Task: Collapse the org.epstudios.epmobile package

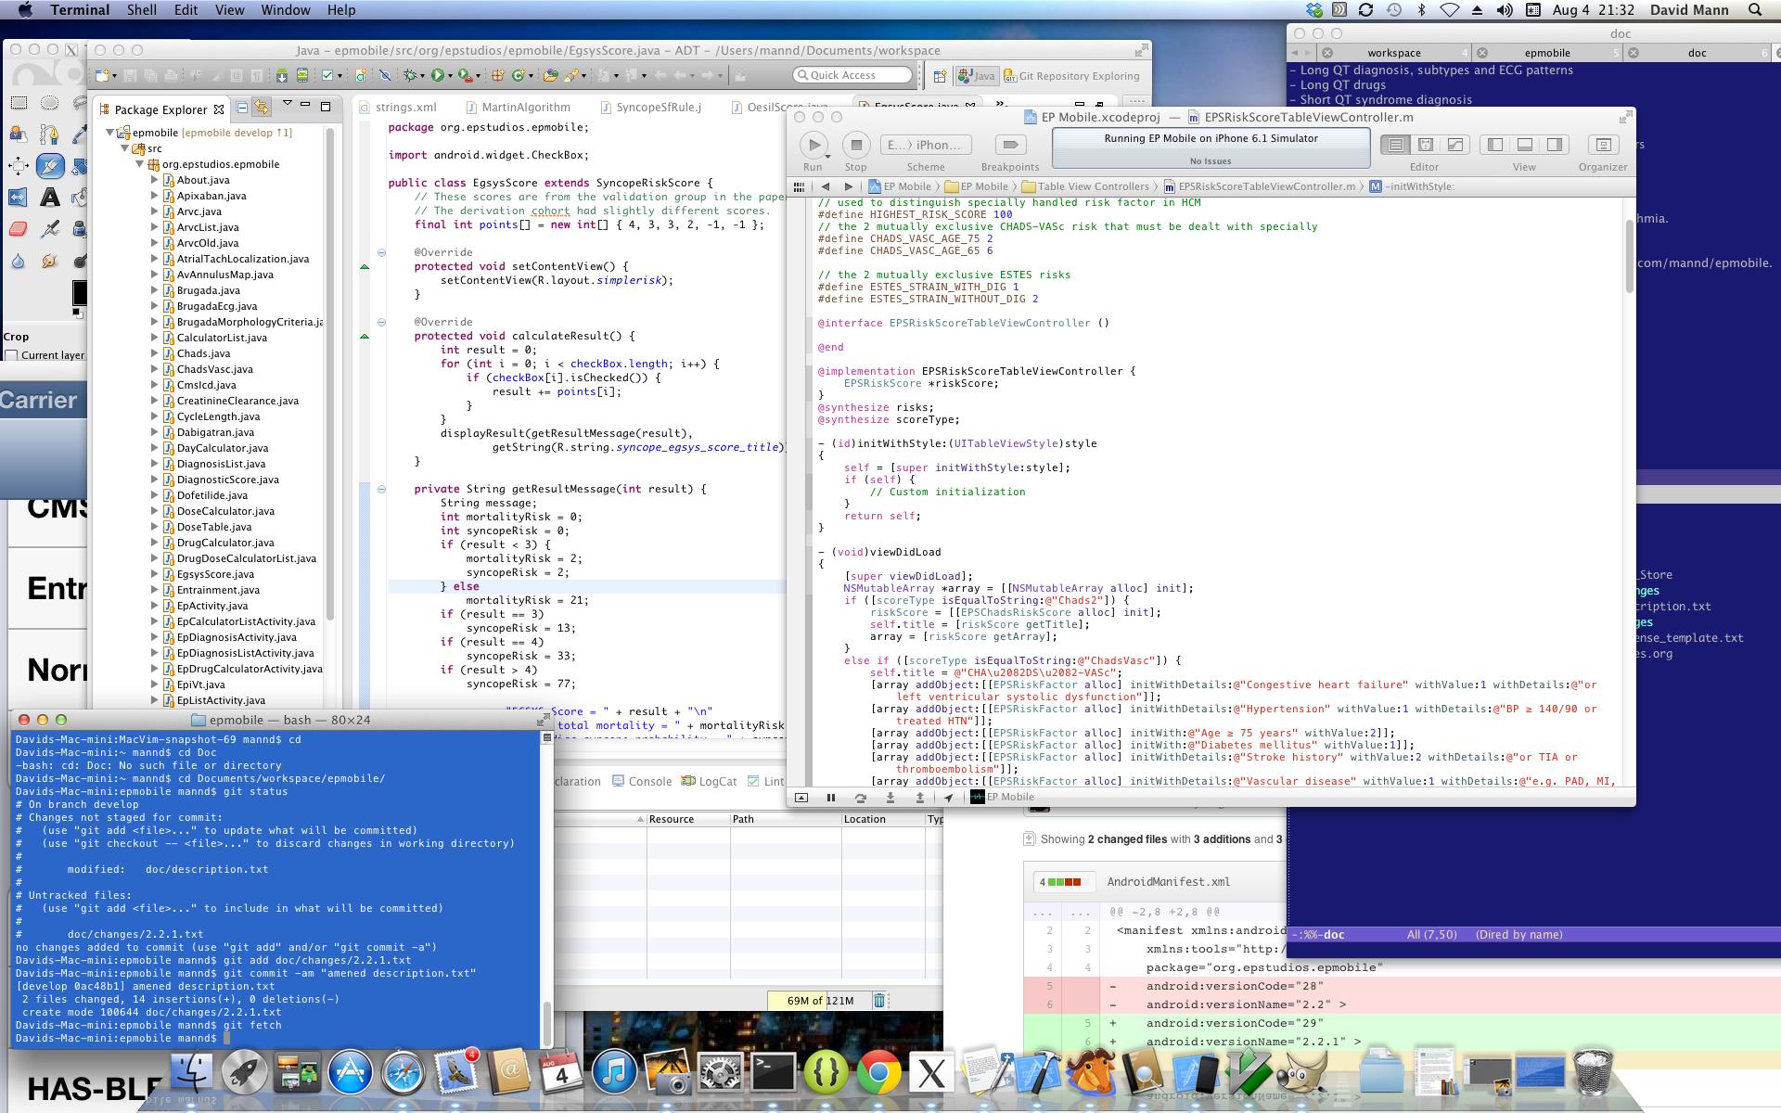Action: (140, 164)
